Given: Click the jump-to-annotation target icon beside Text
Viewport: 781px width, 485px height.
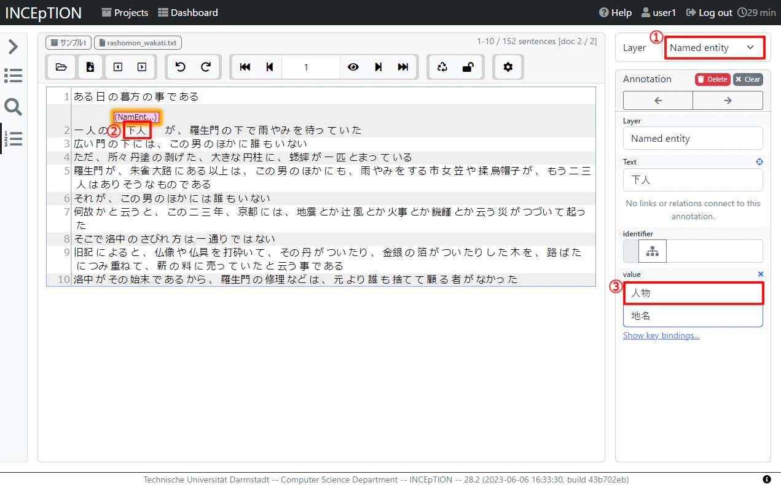Looking at the screenshot, I should click(759, 162).
